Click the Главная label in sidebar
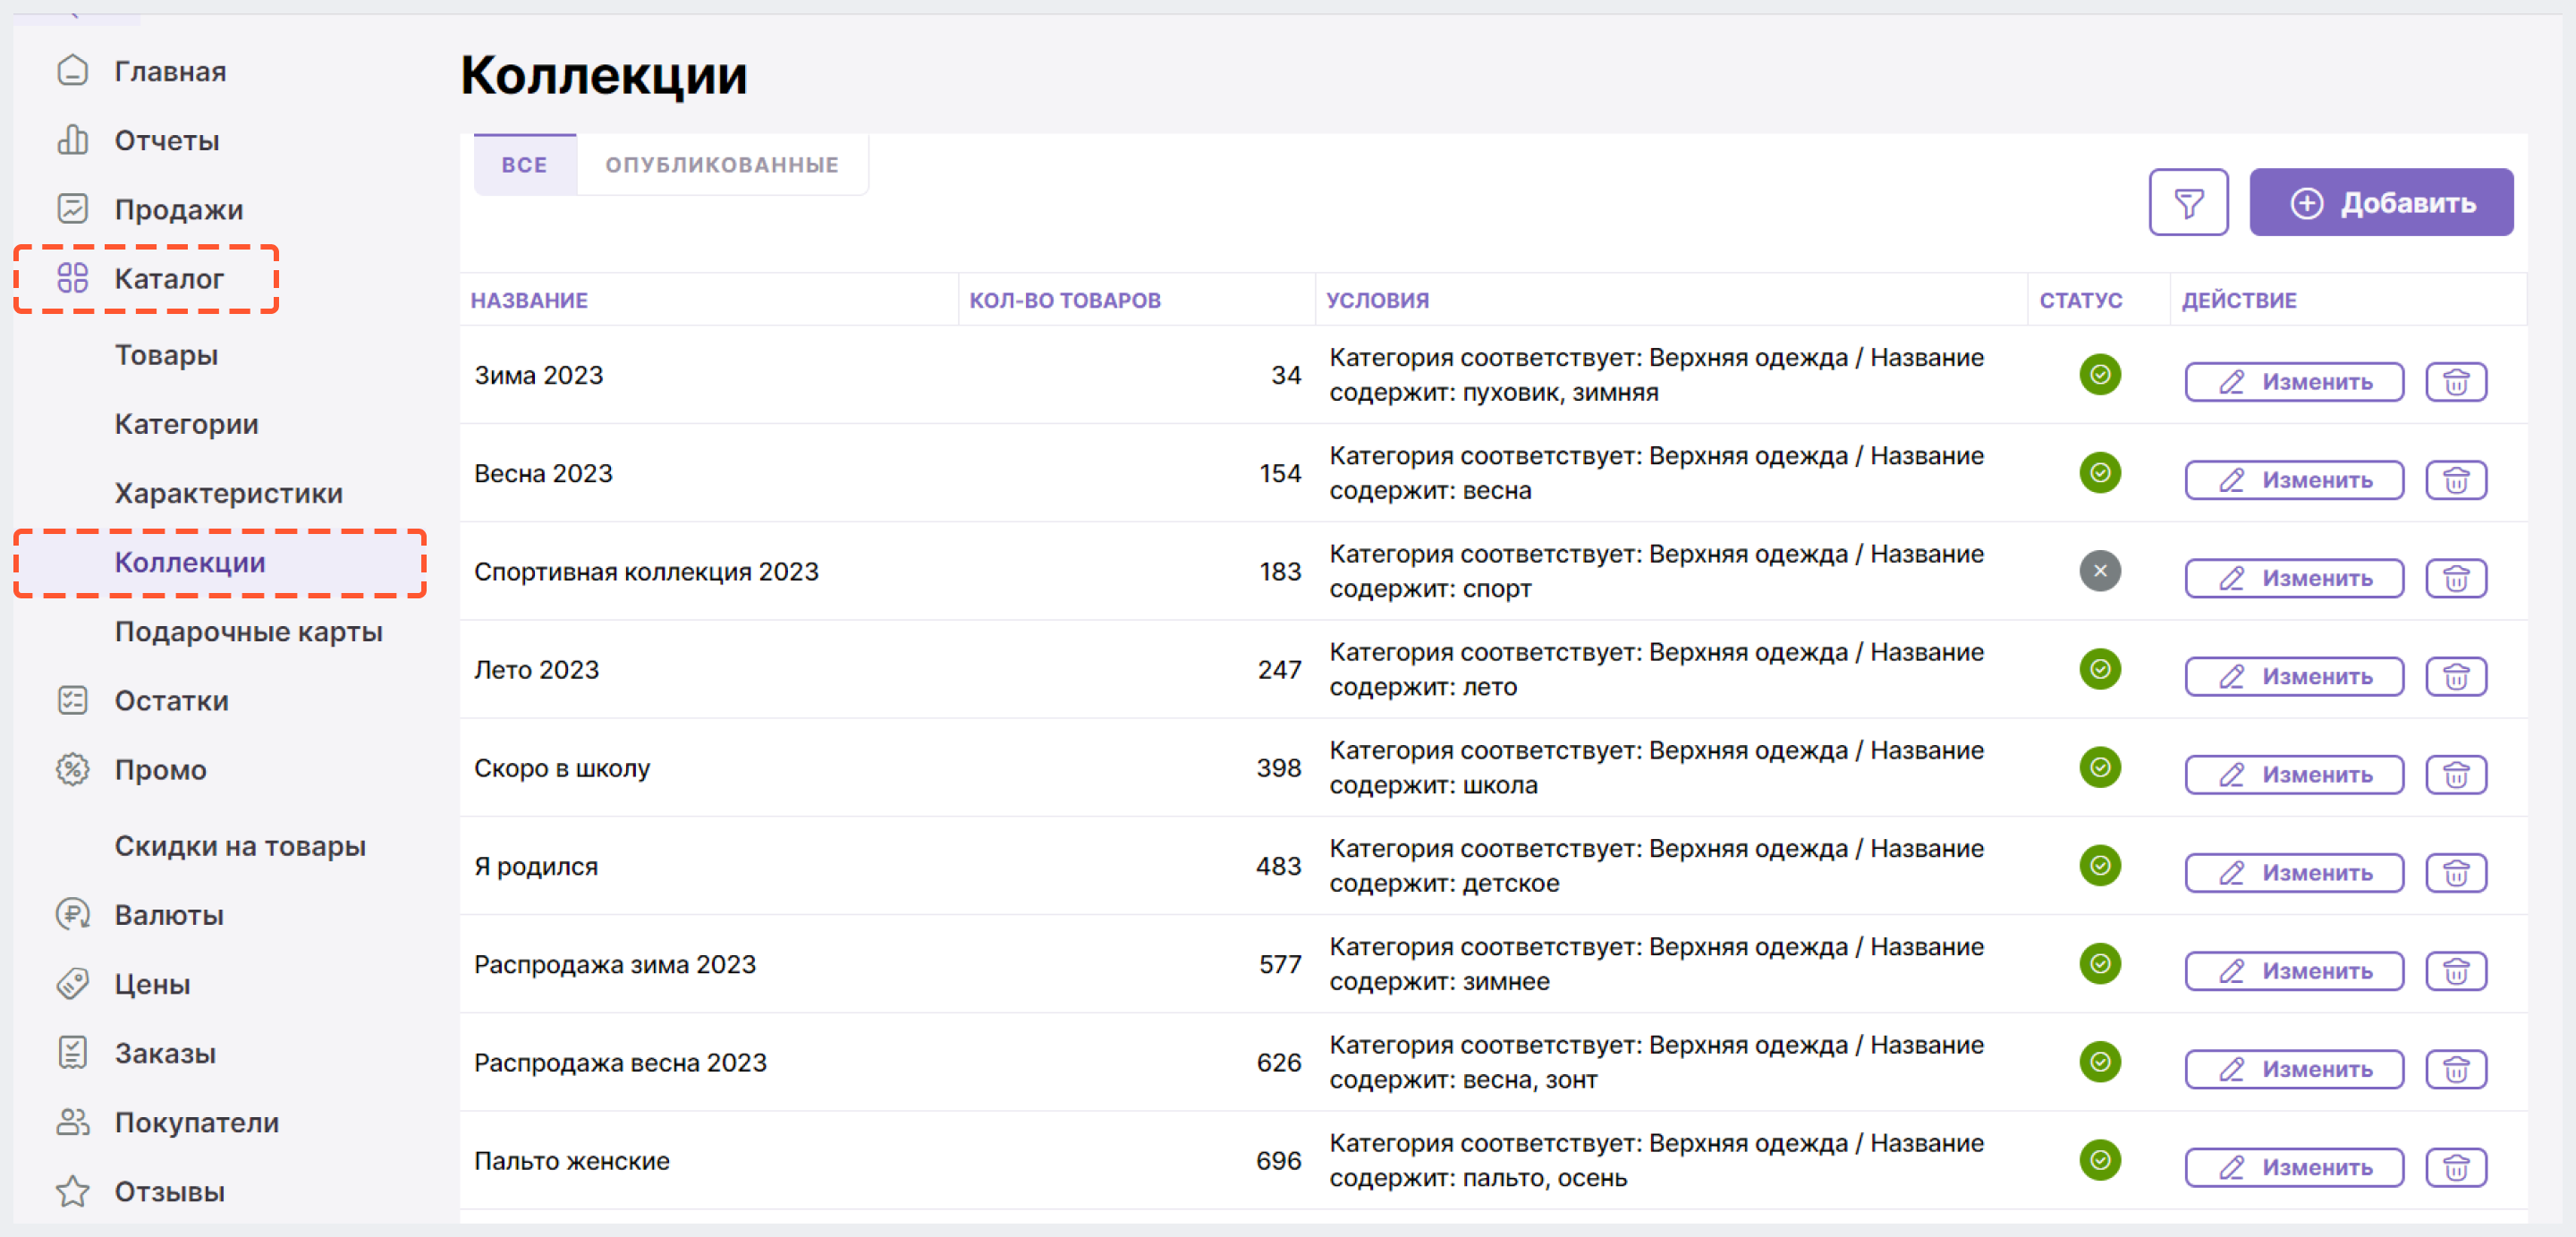The height and width of the screenshot is (1237, 2576). tap(170, 71)
